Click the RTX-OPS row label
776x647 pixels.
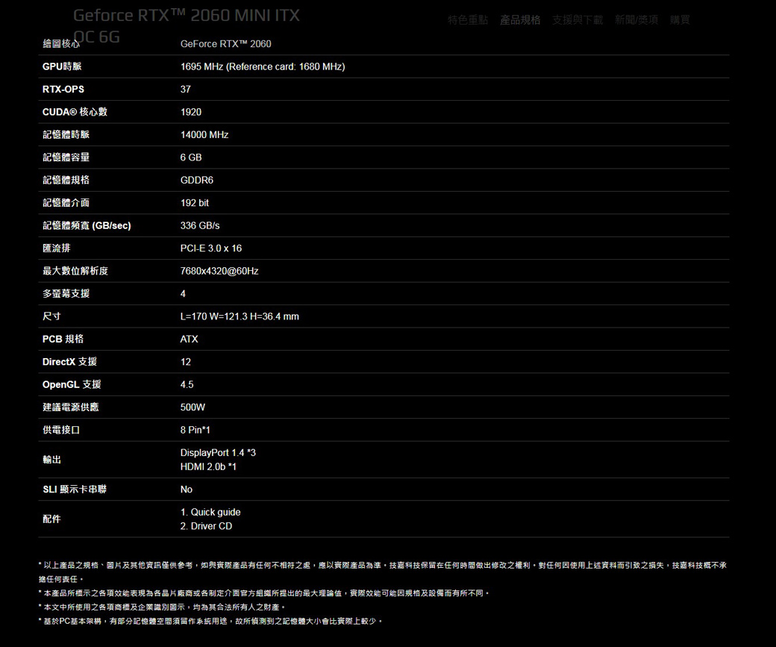(x=63, y=90)
